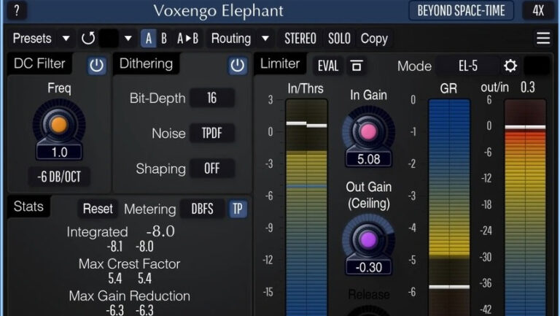Expand the Routing dropdown arrow
The width and height of the screenshot is (560, 316).
(x=265, y=38)
